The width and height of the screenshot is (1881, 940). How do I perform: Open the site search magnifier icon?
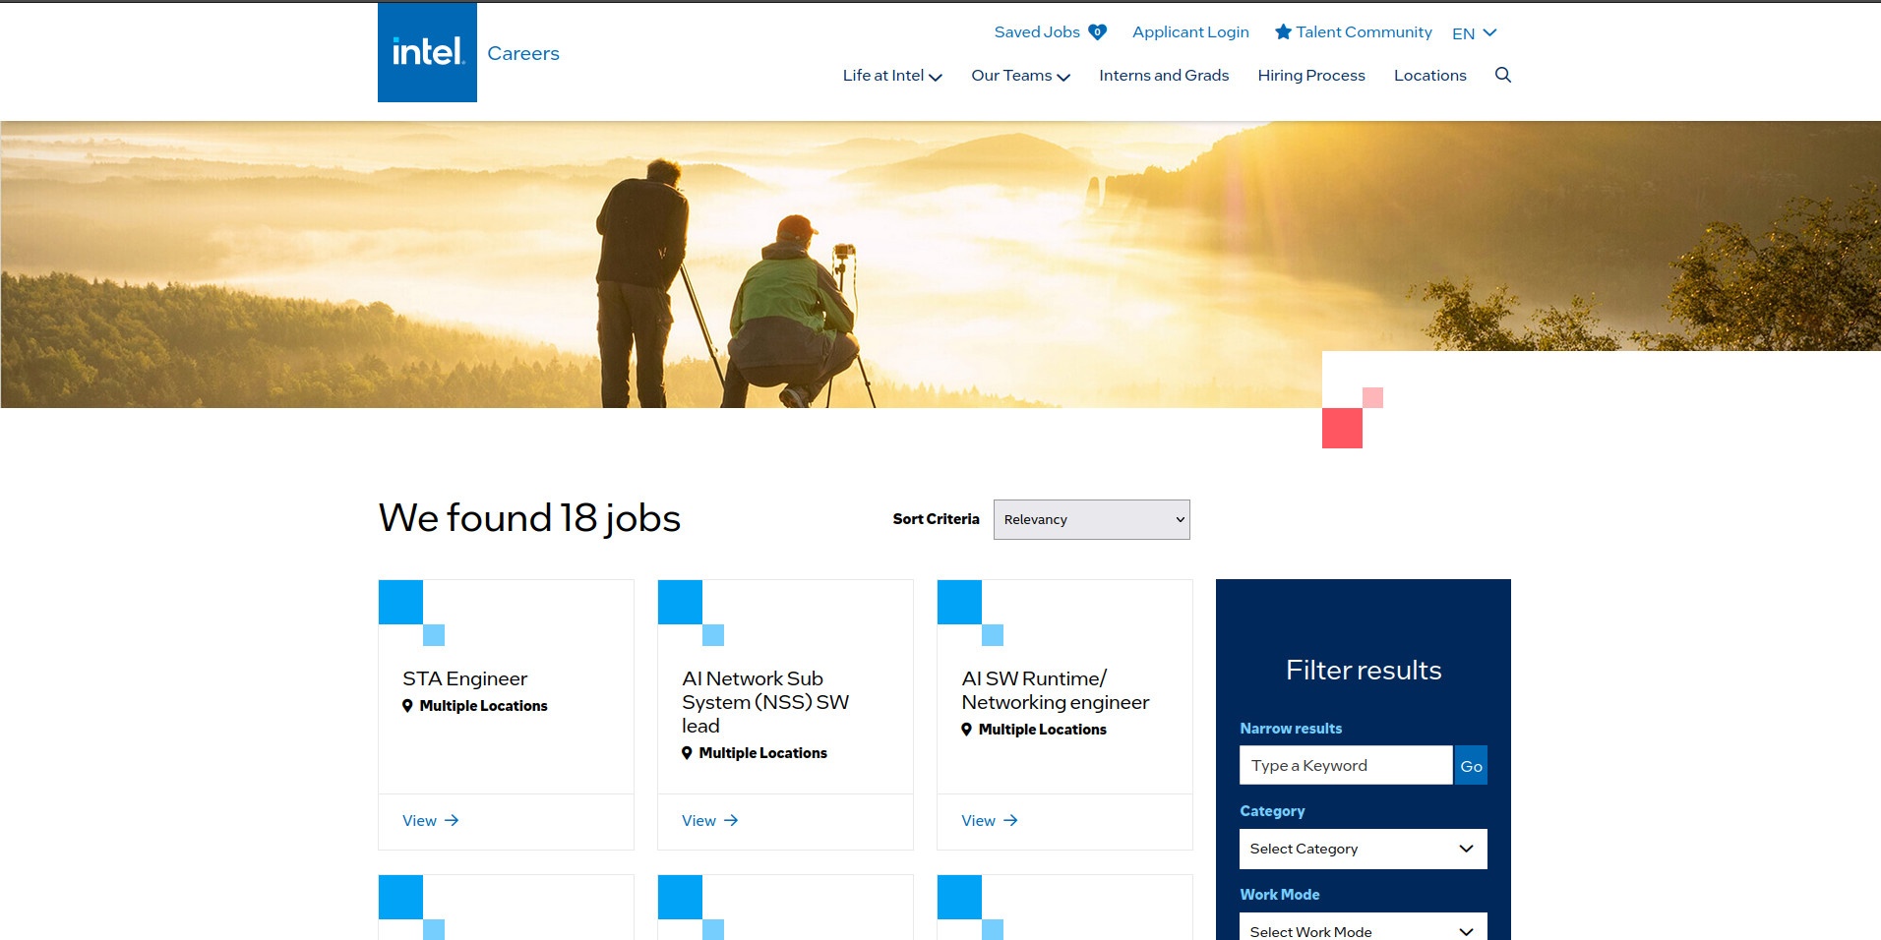1502,75
